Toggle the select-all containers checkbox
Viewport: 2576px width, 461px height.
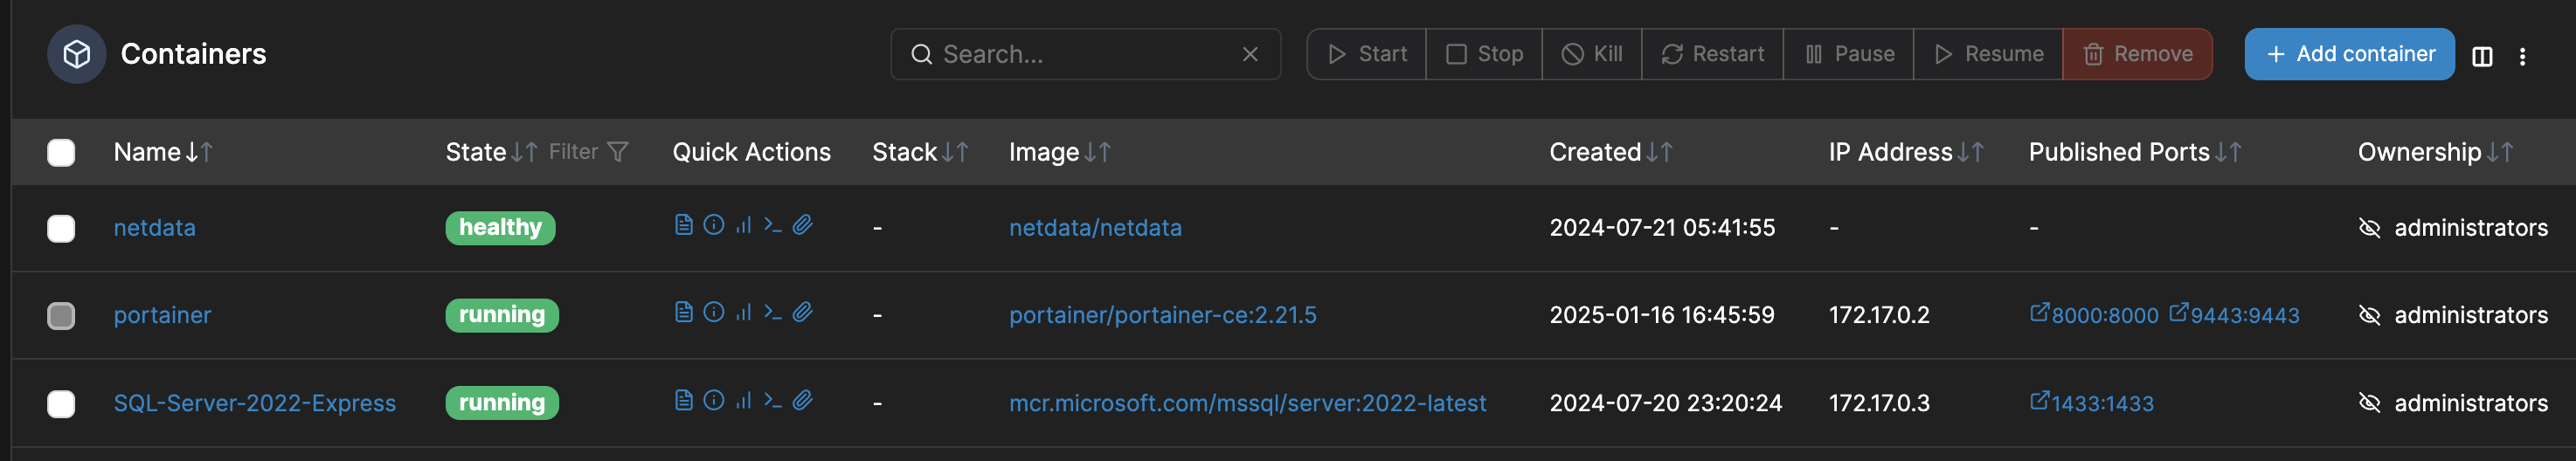click(61, 152)
